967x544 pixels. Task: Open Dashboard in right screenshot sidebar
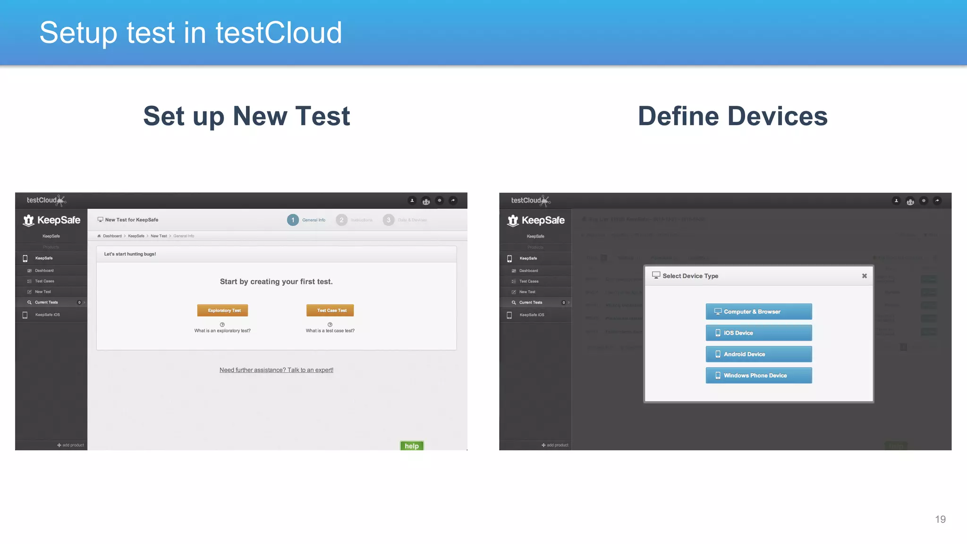coord(535,271)
